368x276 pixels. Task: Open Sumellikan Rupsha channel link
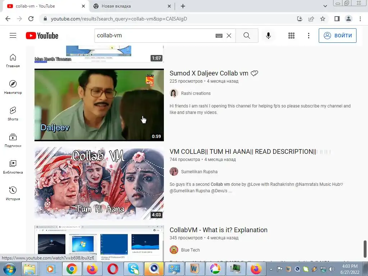coord(199,172)
